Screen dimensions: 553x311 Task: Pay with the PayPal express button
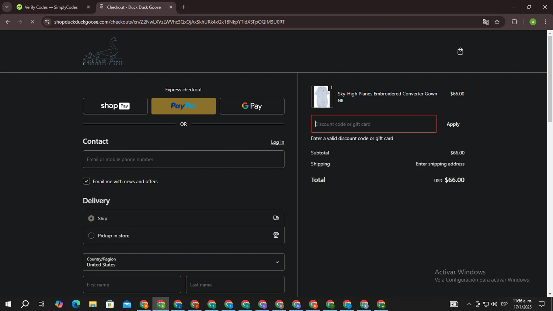(x=184, y=106)
